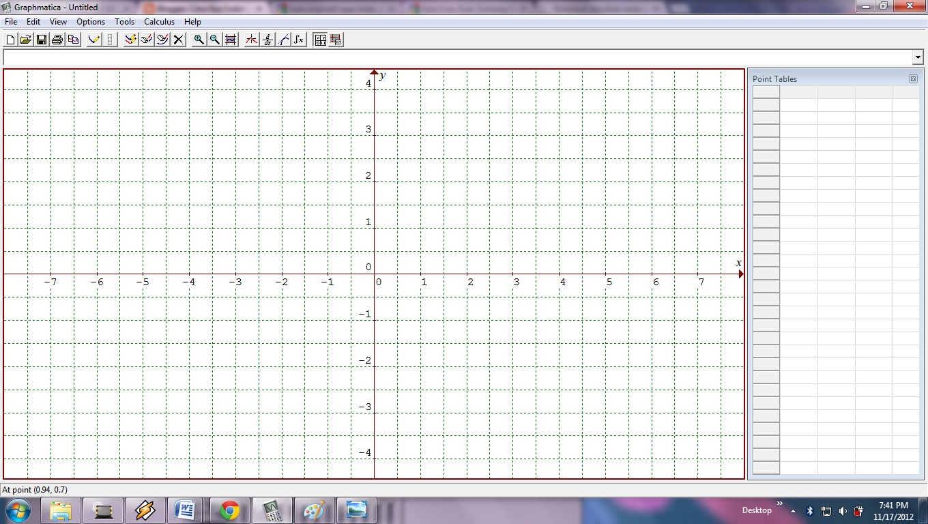Click the status bar point coordinates

(34, 490)
